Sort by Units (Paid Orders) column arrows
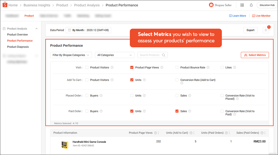 229,133
